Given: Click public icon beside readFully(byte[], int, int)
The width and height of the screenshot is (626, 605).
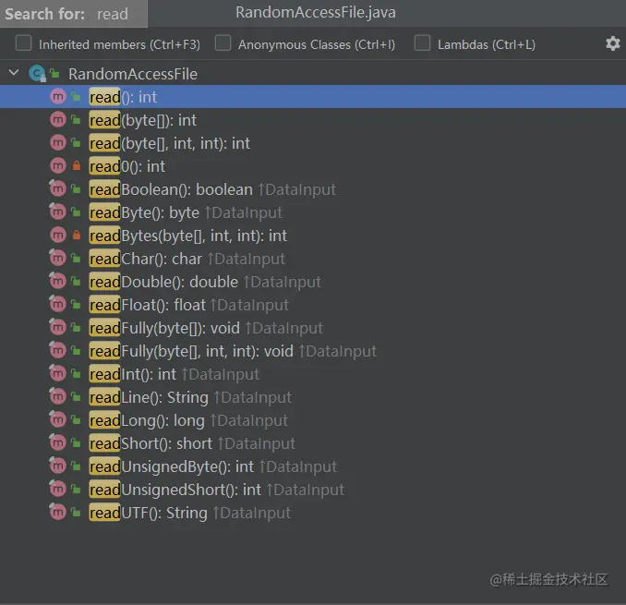Looking at the screenshot, I should point(76,351).
